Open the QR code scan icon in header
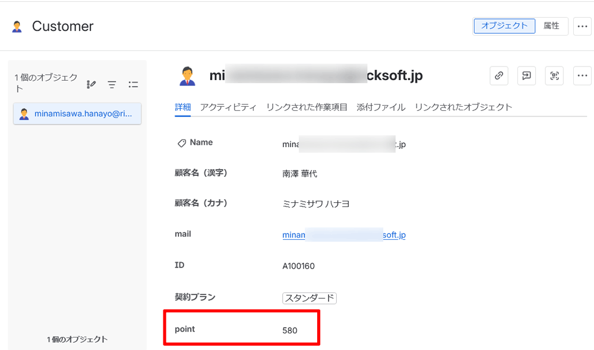This screenshot has width=594, height=350. coord(554,75)
